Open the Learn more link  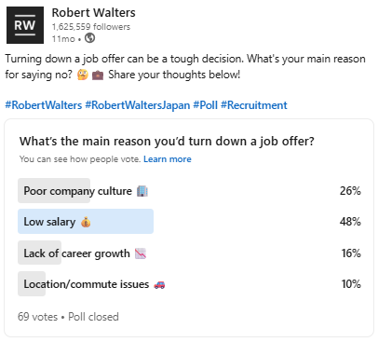click(168, 159)
